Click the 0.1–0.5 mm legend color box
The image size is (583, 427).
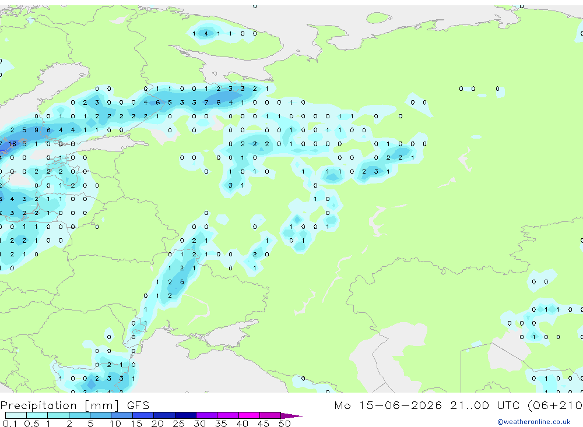(x=16, y=415)
